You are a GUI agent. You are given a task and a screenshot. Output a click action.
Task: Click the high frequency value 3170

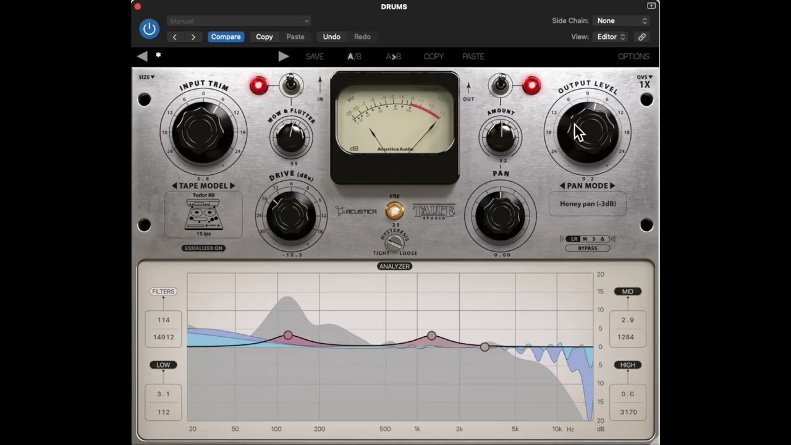point(628,412)
